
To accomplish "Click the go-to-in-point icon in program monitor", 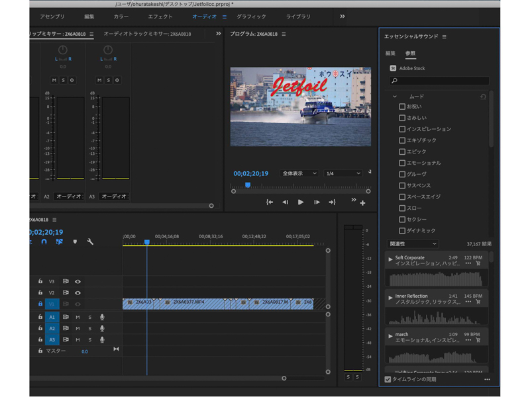I will point(269,202).
